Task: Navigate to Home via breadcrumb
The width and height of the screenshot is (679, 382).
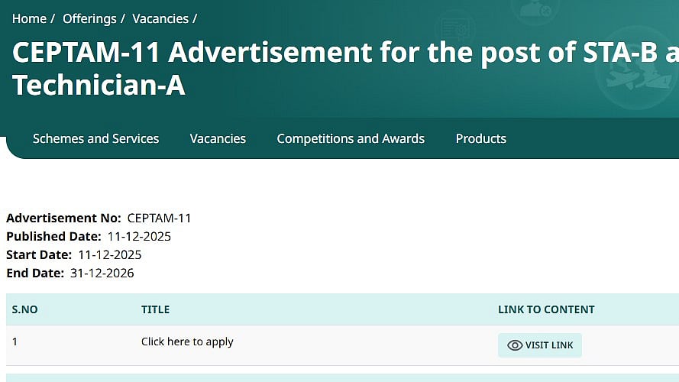Action: 29,18
